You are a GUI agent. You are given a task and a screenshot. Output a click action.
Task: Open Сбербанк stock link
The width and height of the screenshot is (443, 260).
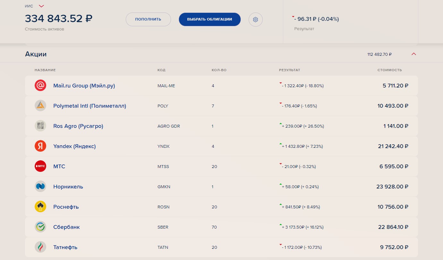pyautogui.click(x=66, y=227)
